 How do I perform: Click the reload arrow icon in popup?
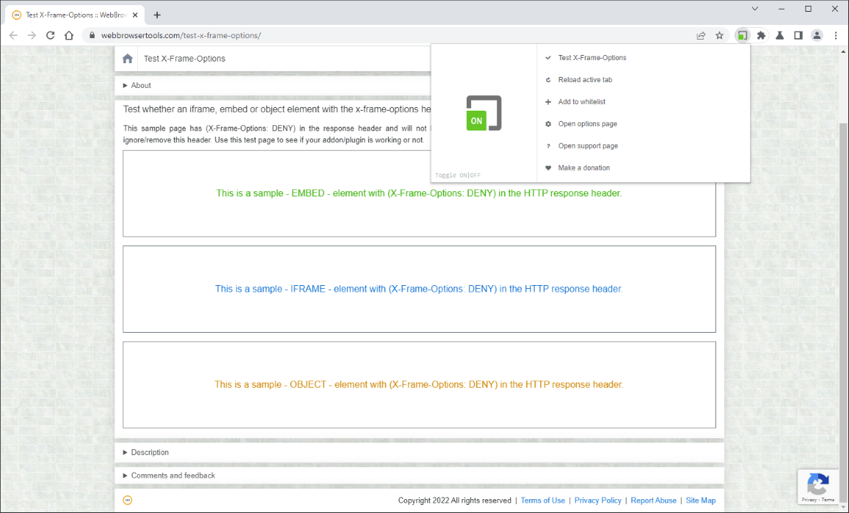click(x=548, y=79)
